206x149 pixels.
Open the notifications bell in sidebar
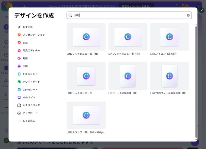(x=6, y=131)
